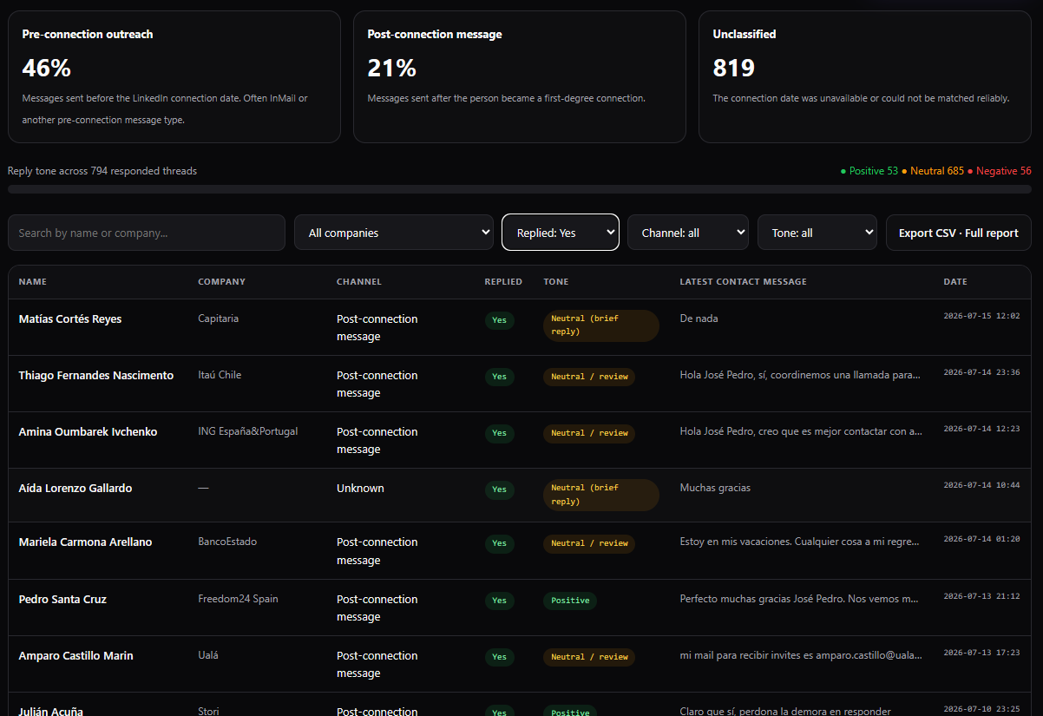The height and width of the screenshot is (716, 1043).
Task: Click the reply tone progress bar
Action: (x=520, y=188)
